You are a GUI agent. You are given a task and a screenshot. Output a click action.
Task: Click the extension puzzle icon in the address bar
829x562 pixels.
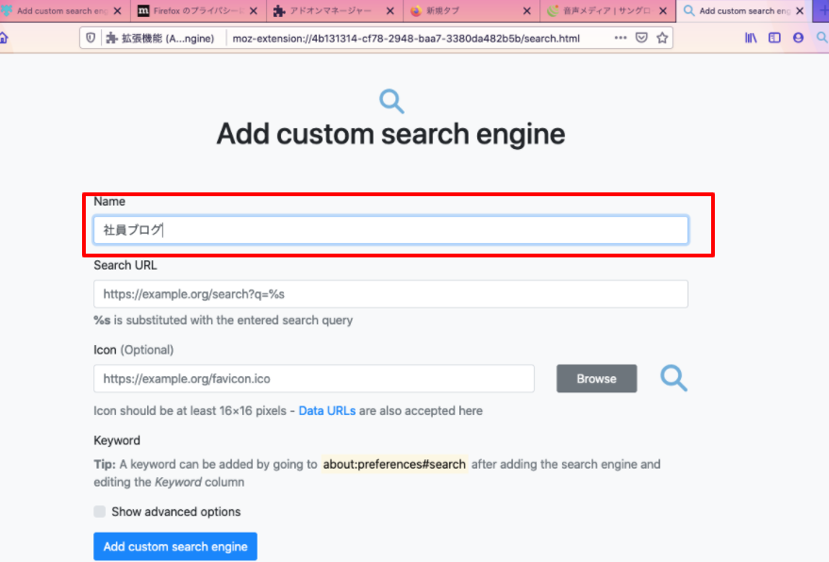point(112,39)
